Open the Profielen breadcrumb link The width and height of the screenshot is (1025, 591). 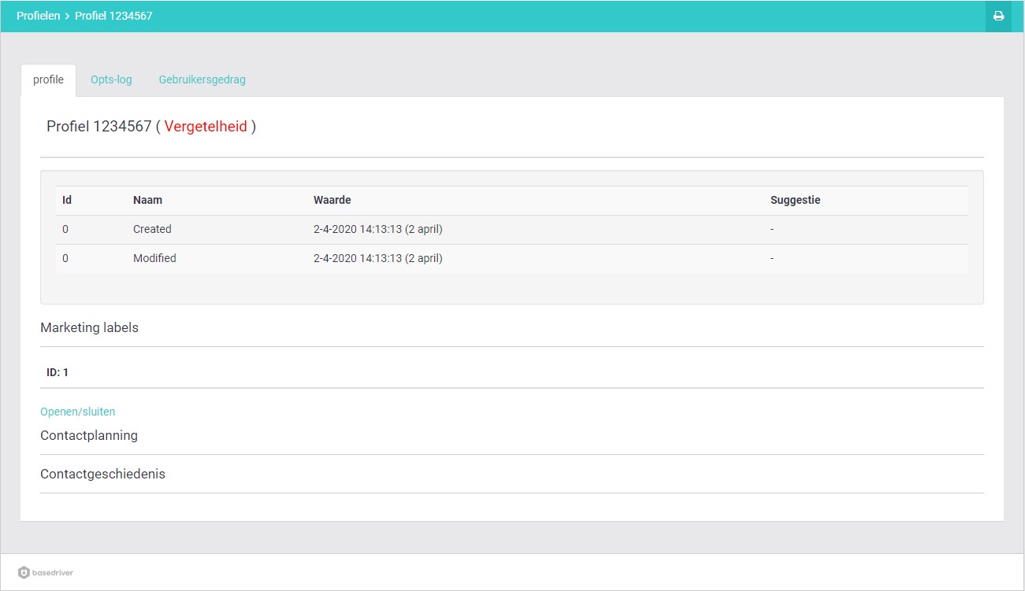39,16
